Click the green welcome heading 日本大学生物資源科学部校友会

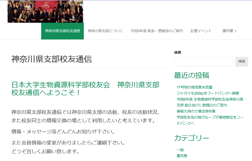85,89
